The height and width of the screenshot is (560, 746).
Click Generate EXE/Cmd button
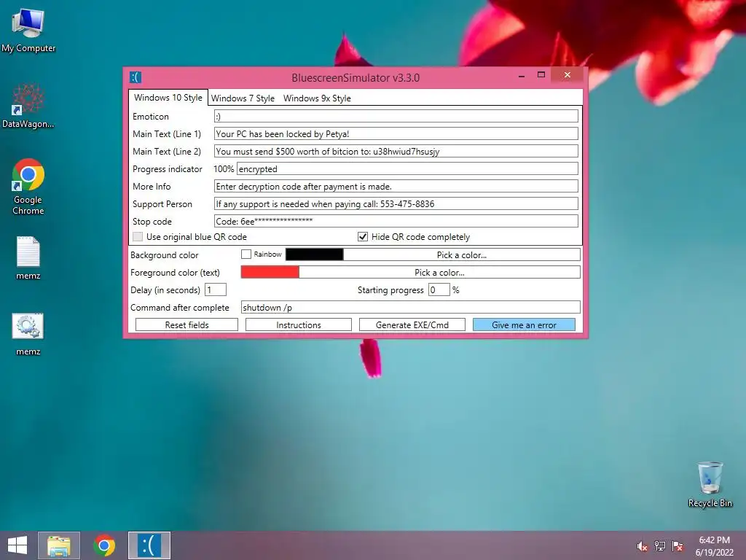(x=412, y=324)
